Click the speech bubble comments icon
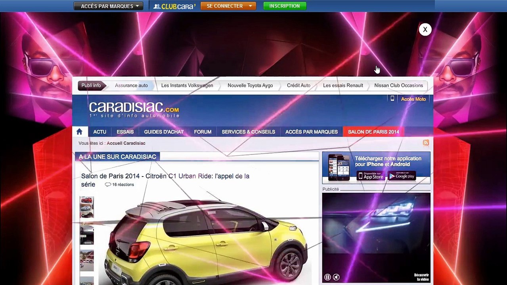The height and width of the screenshot is (285, 507). pos(108,184)
